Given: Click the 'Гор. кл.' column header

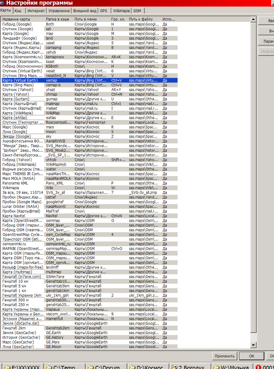Looking at the screenshot, I should (118, 19).
